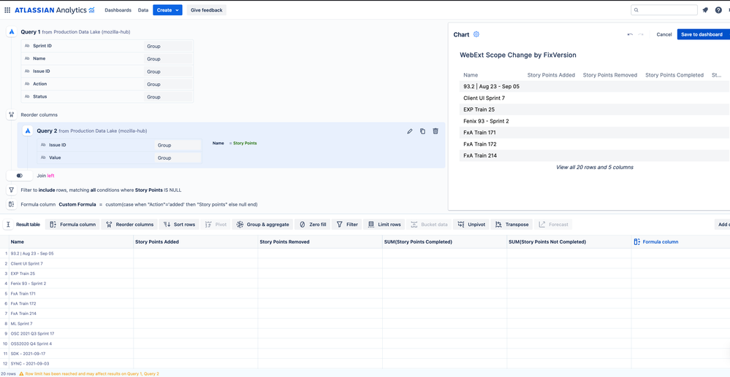Open the Value row Group dropdown
The height and width of the screenshot is (377, 730).
point(178,158)
